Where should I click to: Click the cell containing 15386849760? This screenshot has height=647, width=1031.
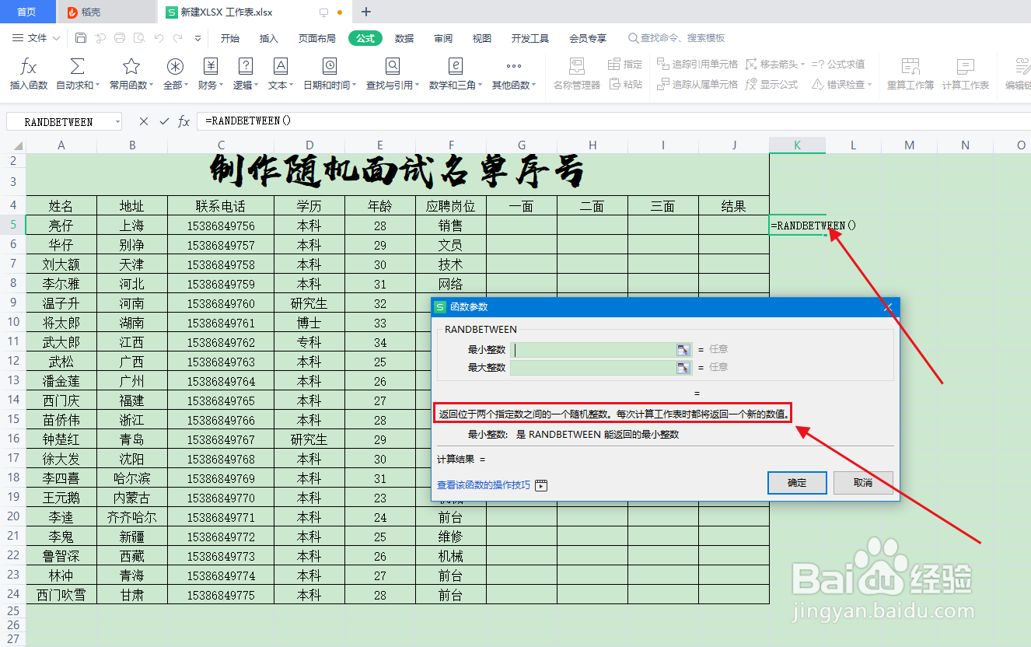(x=221, y=303)
